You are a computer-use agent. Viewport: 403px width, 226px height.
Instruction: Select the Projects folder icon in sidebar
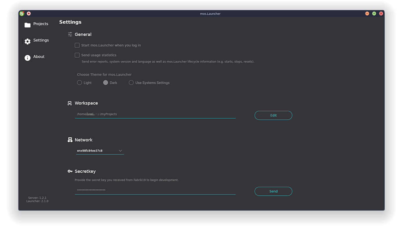click(x=27, y=24)
